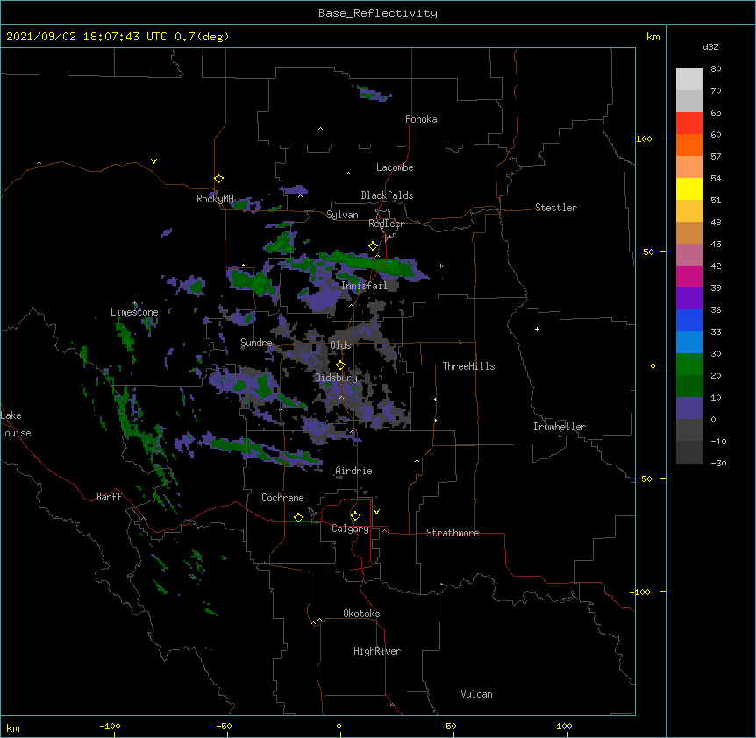Viewport: 756px width, 738px height.
Task: Click the Calgary city label
Action: (x=350, y=529)
